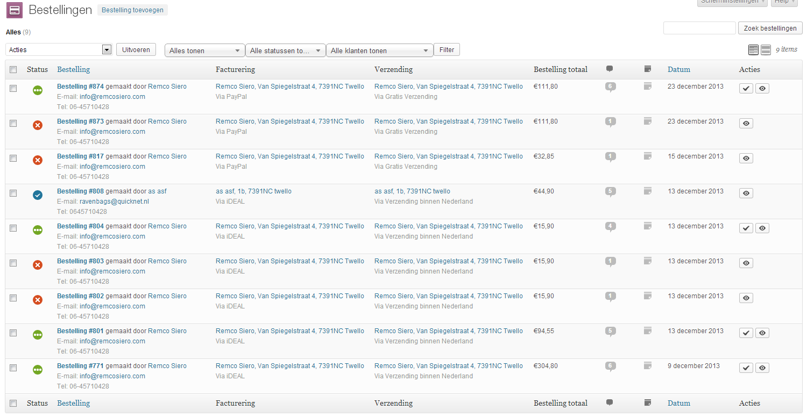Click the processing status icon for order #804
The image size is (807, 417).
[37, 230]
